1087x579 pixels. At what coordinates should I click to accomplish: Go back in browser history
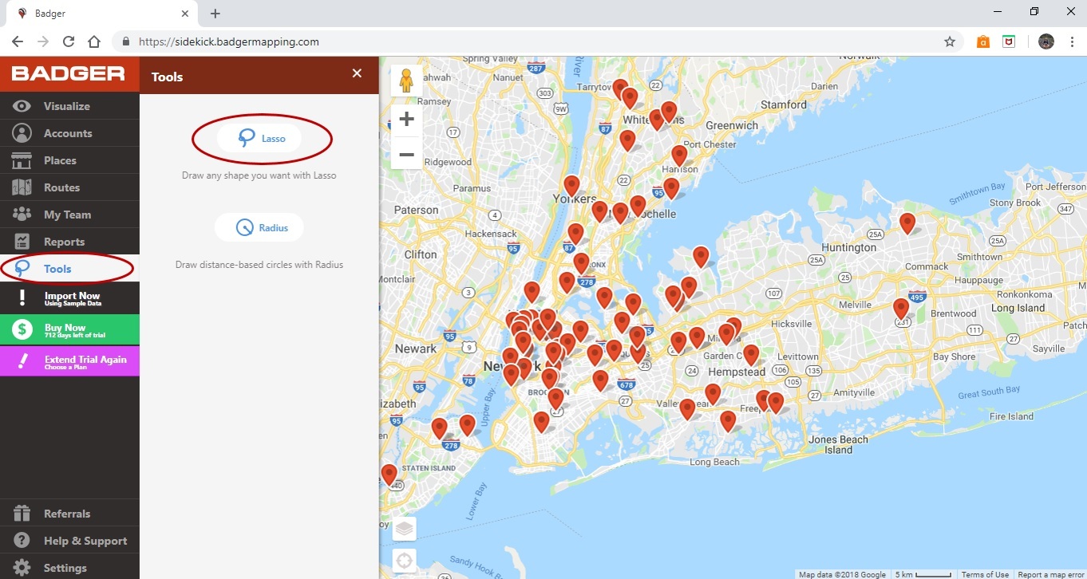(x=18, y=41)
